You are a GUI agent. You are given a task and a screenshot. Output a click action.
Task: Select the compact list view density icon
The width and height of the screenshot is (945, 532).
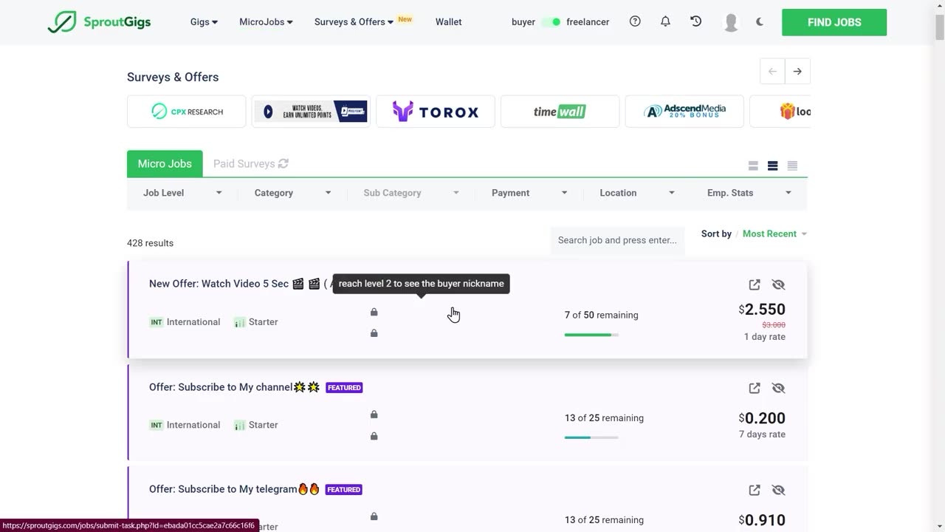792,166
